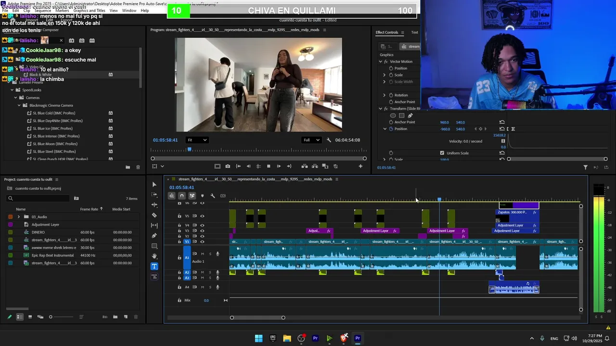Image resolution: width=616 pixels, height=346 pixels.
Task: Toggle Uniform Scale checkbox
Action: 442,153
